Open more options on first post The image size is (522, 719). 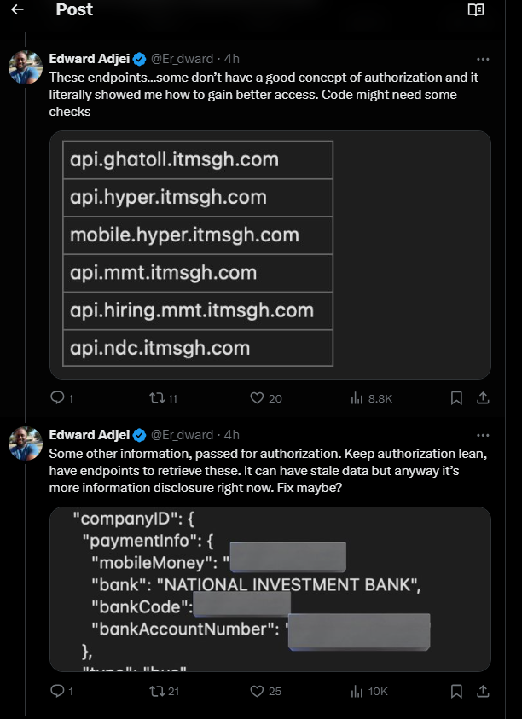483,60
